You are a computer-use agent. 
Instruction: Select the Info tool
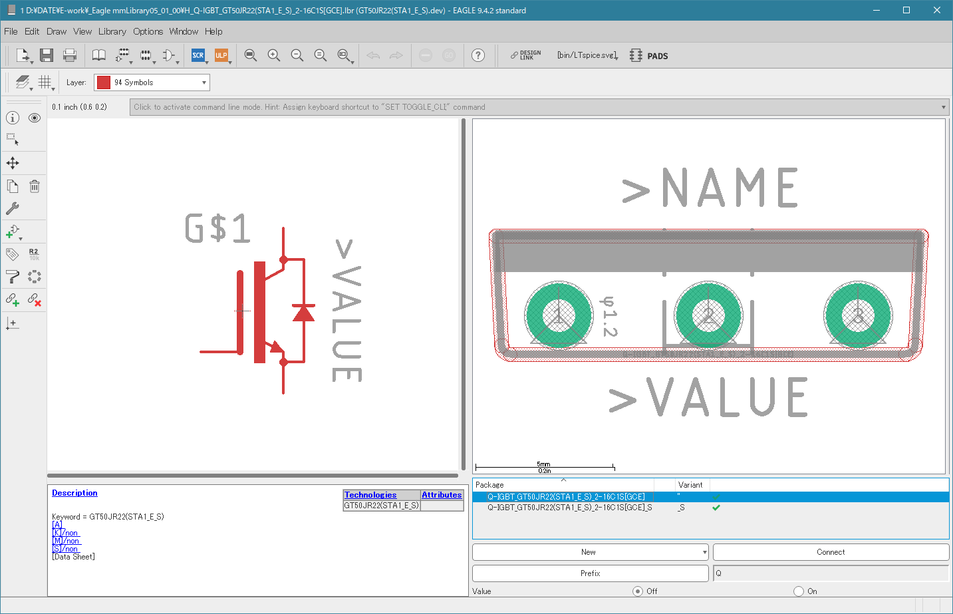[x=12, y=117]
